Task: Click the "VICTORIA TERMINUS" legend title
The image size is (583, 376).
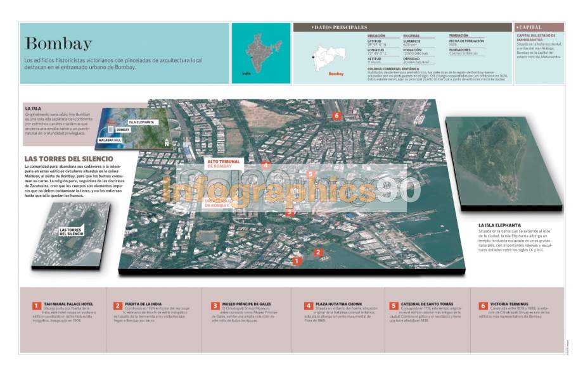Action: coord(509,304)
